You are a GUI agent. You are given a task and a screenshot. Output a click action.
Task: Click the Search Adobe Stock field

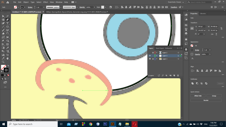[x=200, y=2]
